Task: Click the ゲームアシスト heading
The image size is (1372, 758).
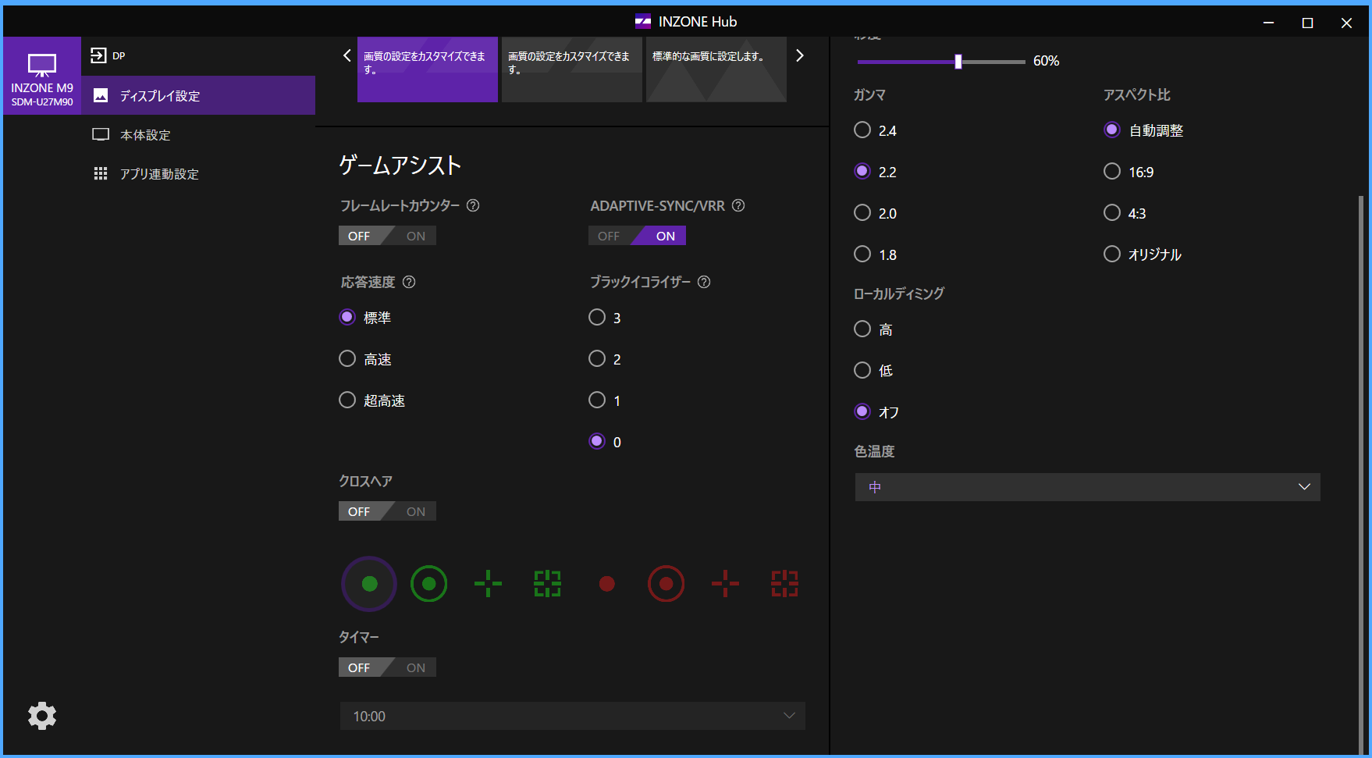Action: (400, 165)
